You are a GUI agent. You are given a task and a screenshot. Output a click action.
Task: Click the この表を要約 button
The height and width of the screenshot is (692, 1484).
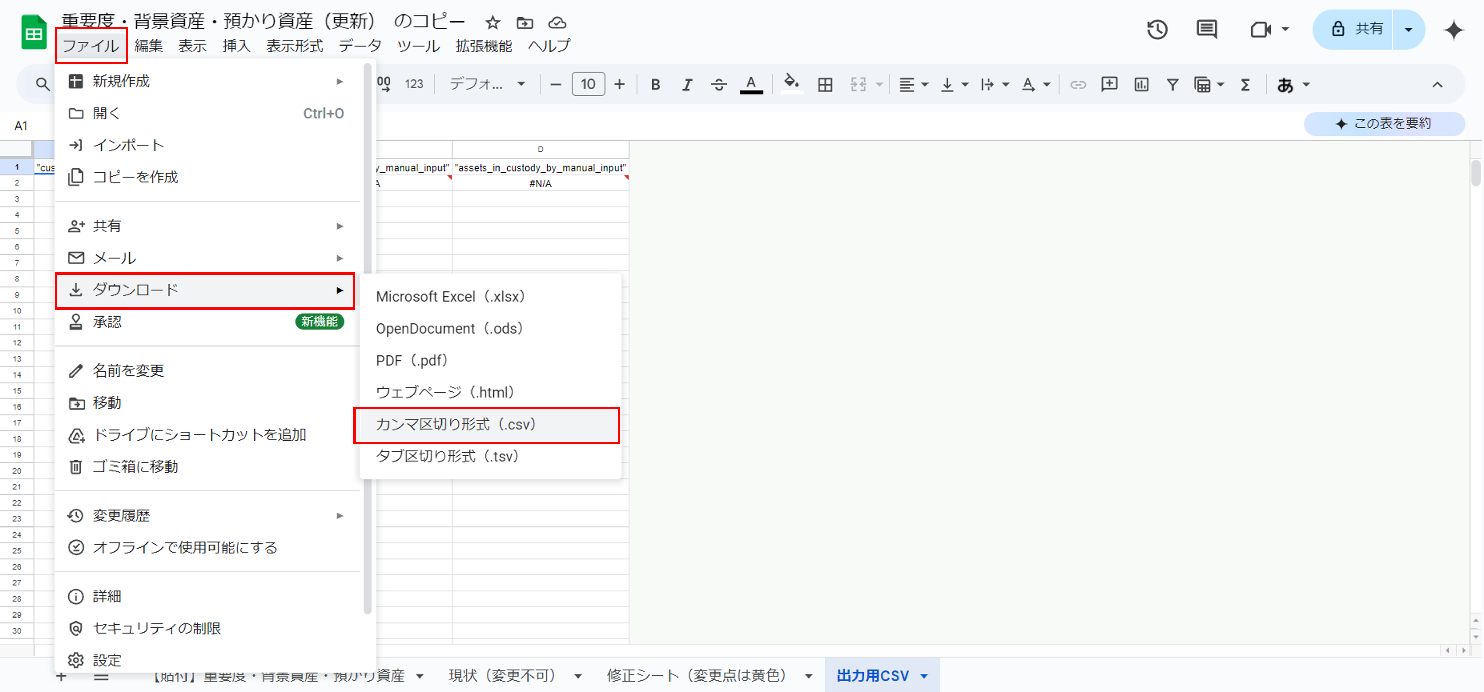1384,123
